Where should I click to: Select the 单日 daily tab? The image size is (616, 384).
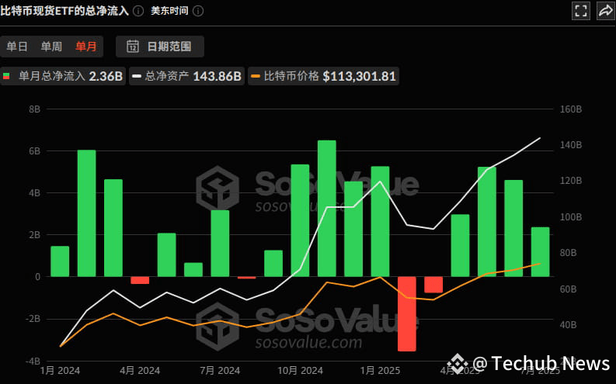17,47
